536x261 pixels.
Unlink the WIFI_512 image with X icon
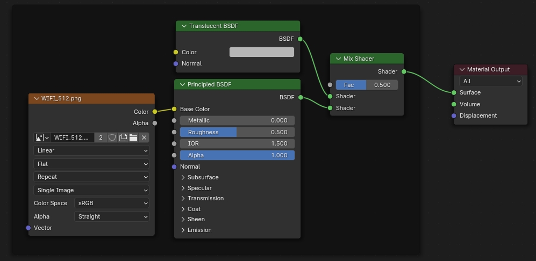point(144,137)
